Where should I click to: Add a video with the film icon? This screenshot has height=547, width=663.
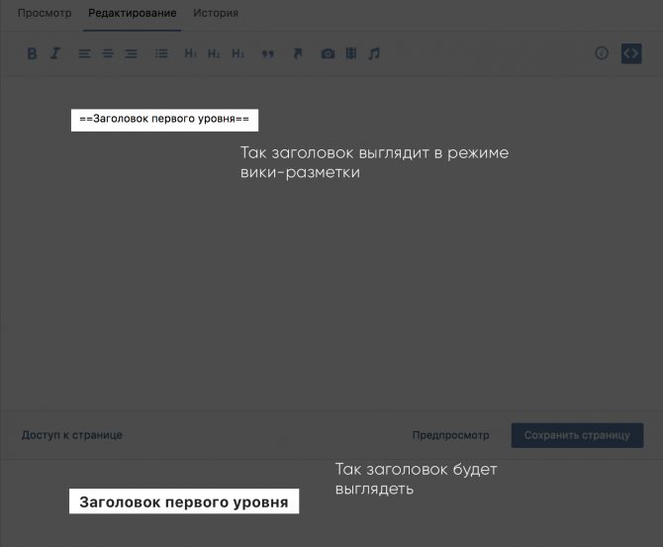coord(351,53)
